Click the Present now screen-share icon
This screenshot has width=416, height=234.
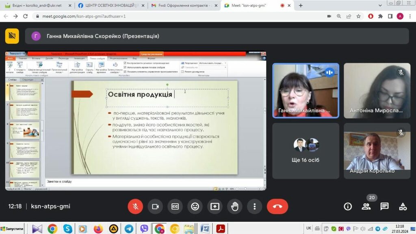click(215, 206)
